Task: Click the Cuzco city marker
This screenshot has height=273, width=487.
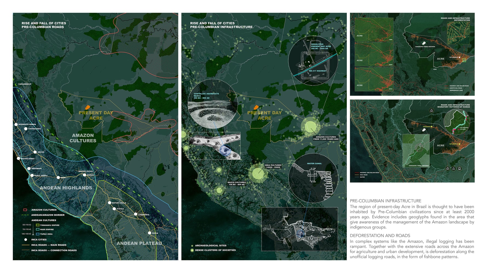Action: 85,175
